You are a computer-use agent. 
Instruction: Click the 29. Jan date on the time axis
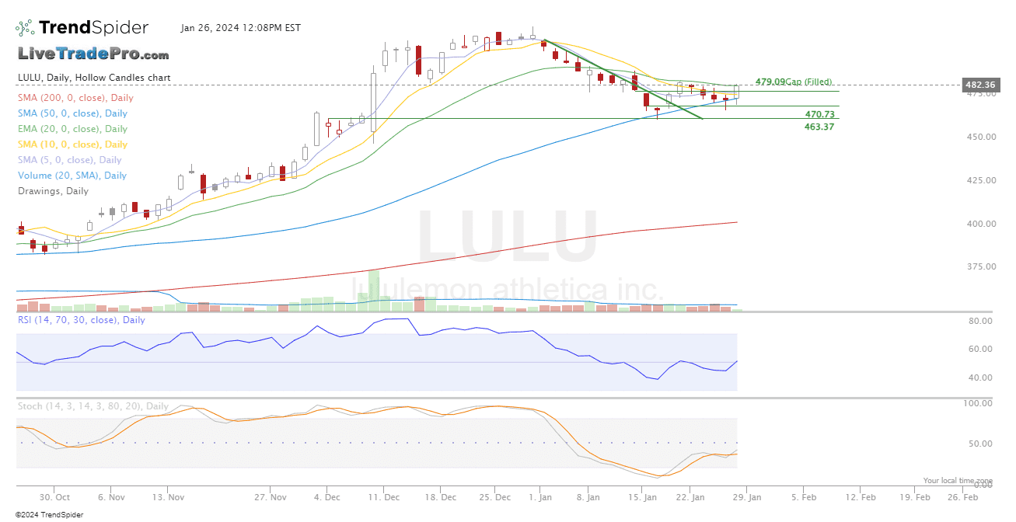749,497
